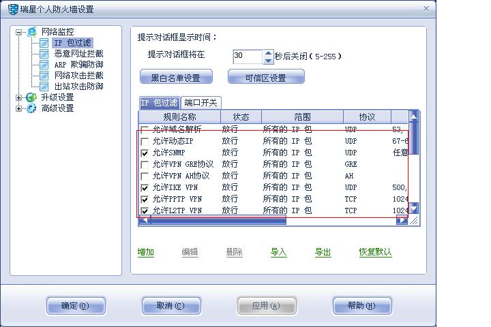Screen dimensions: 491x327
Task: Enable the 允许VPN AH协议 rule checkbox
Action: (145, 176)
